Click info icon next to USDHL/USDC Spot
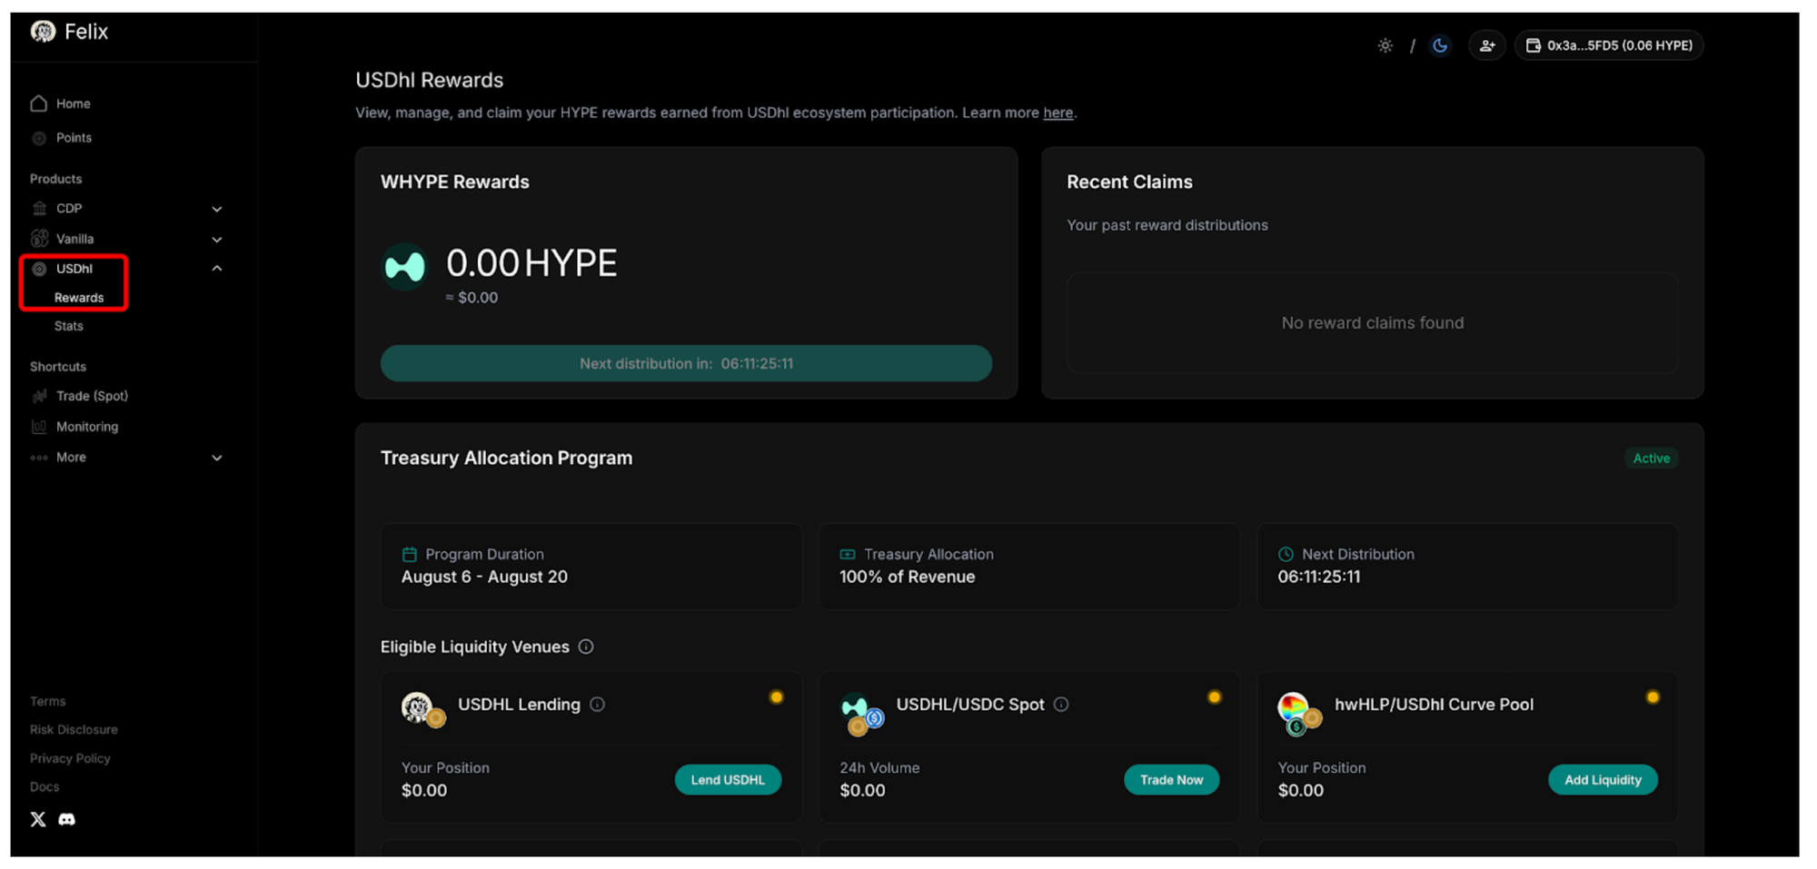Image resolution: width=1817 pixels, height=869 pixels. 1061,705
